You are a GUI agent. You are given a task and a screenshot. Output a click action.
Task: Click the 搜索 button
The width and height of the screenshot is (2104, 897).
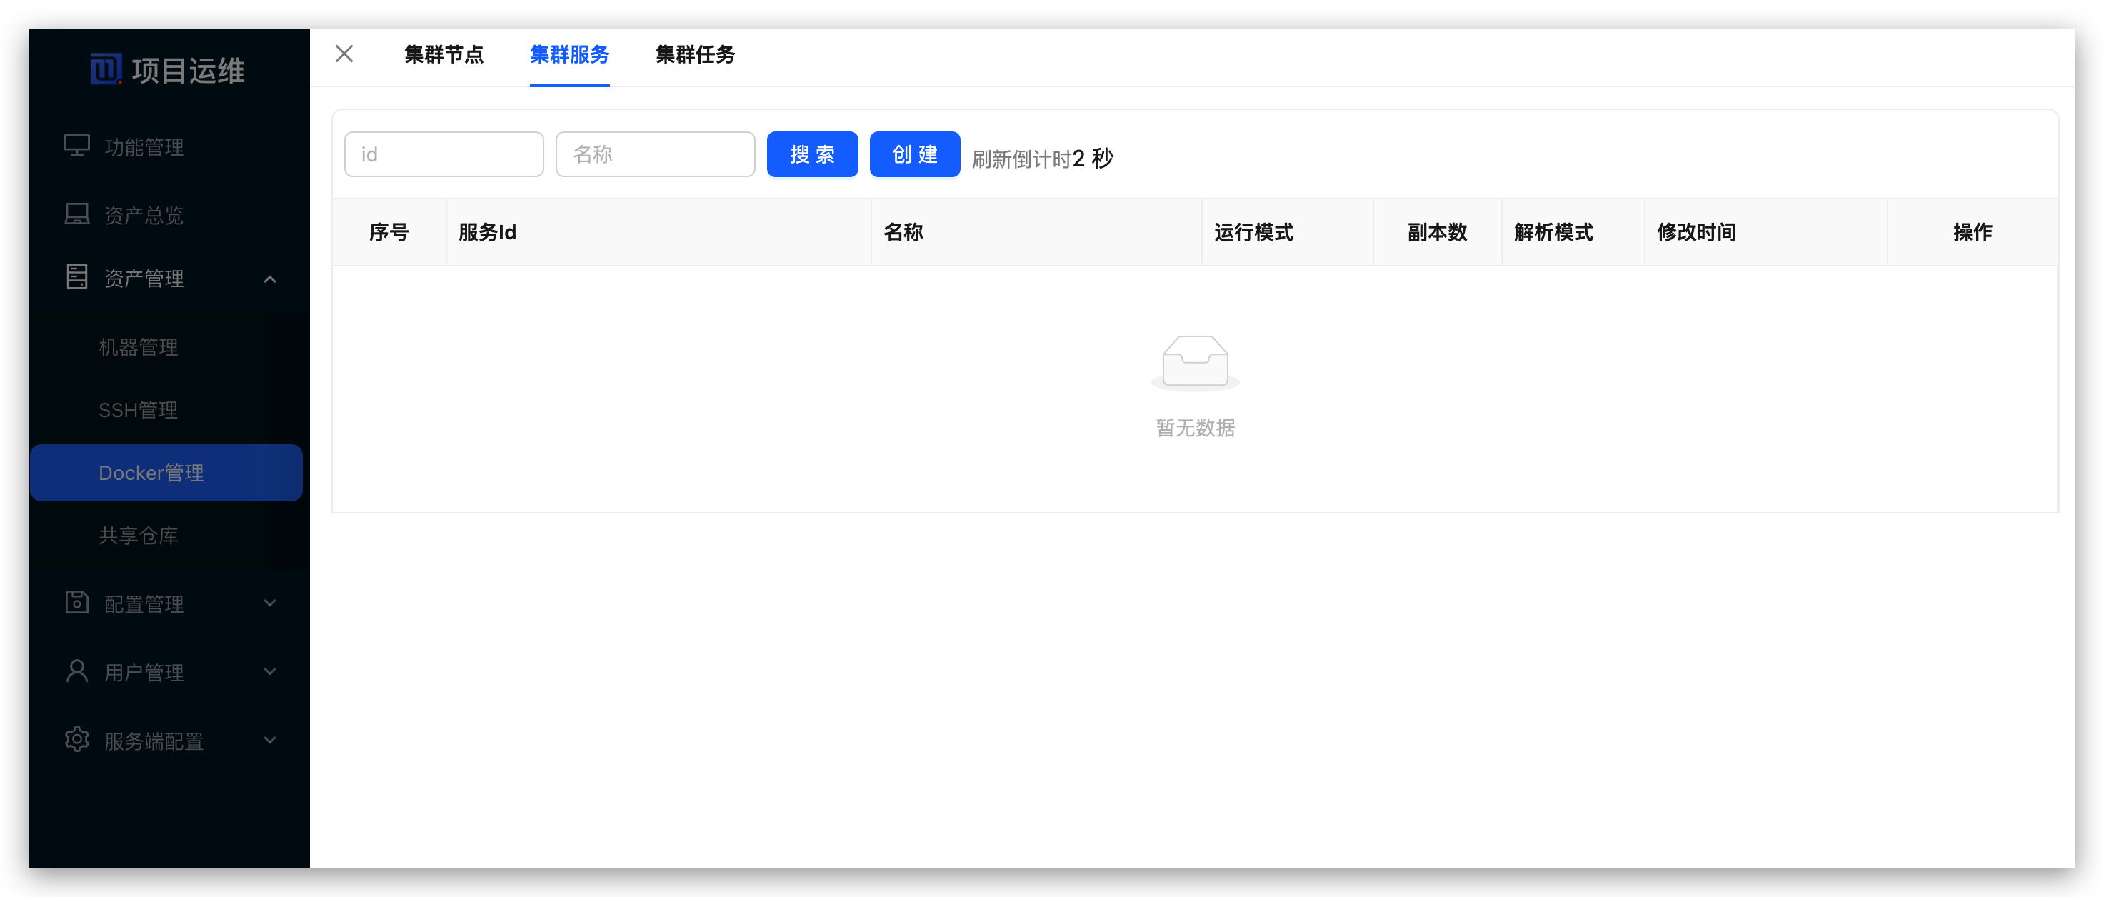click(812, 154)
